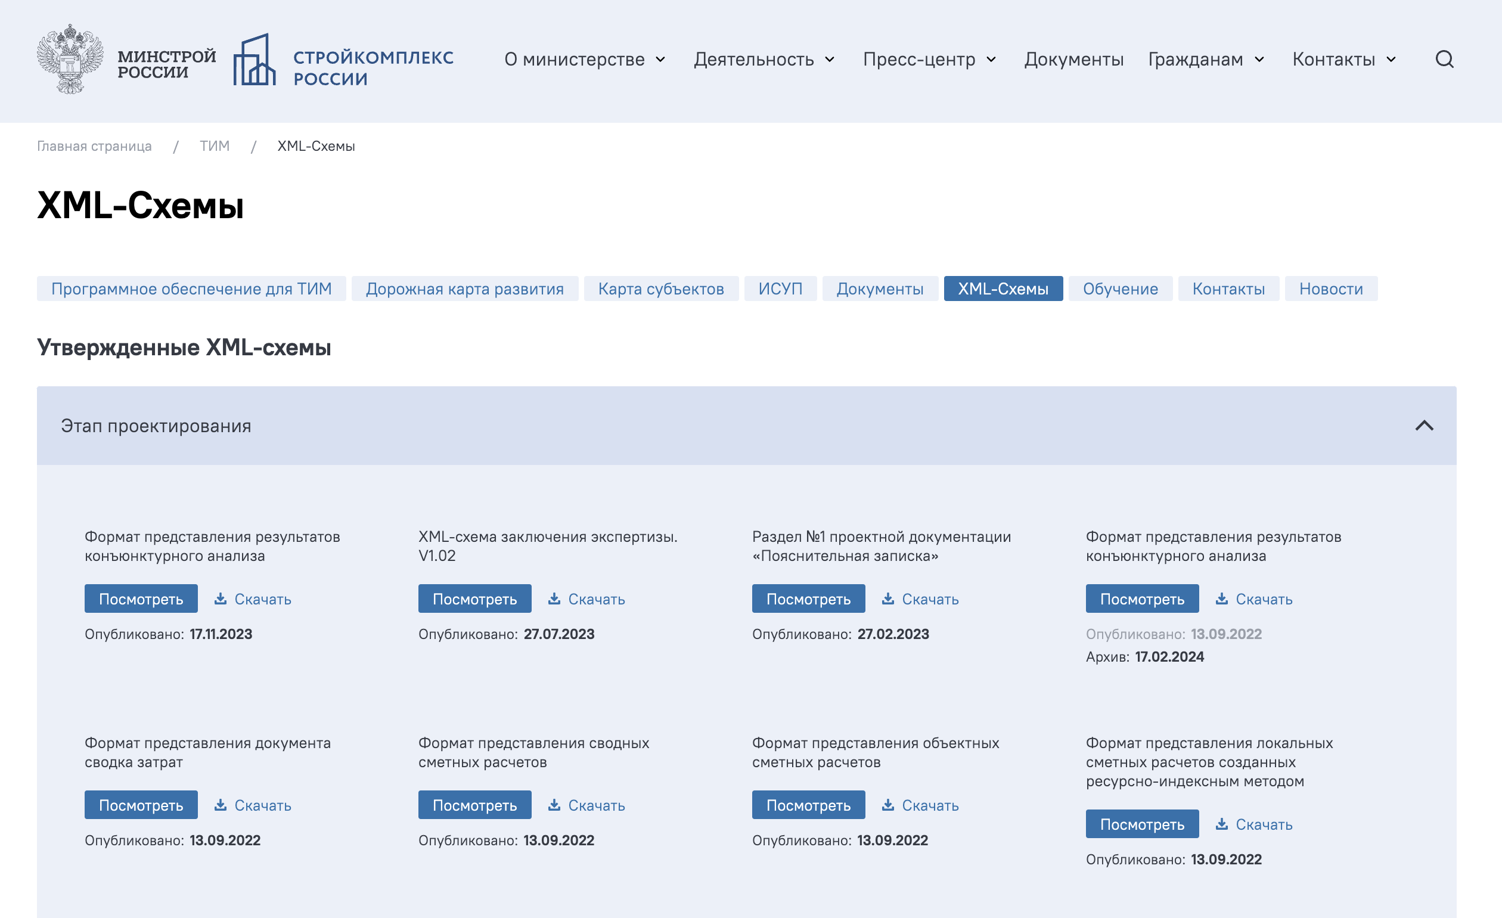Click Документы in the top navigation

[1073, 59]
